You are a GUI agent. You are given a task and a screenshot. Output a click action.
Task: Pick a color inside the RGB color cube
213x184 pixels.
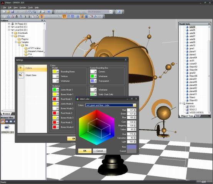tap(97, 127)
